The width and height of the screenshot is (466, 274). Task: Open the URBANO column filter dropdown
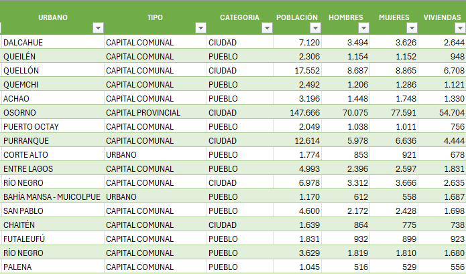[98, 28]
